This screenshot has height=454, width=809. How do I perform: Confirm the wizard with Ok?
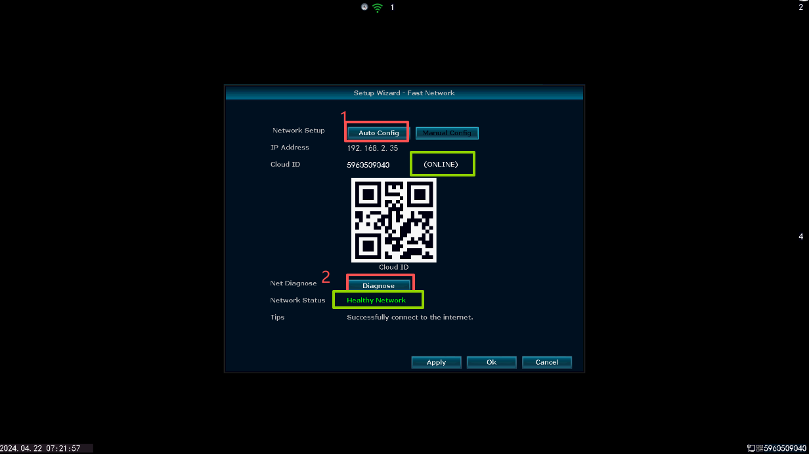coord(492,362)
